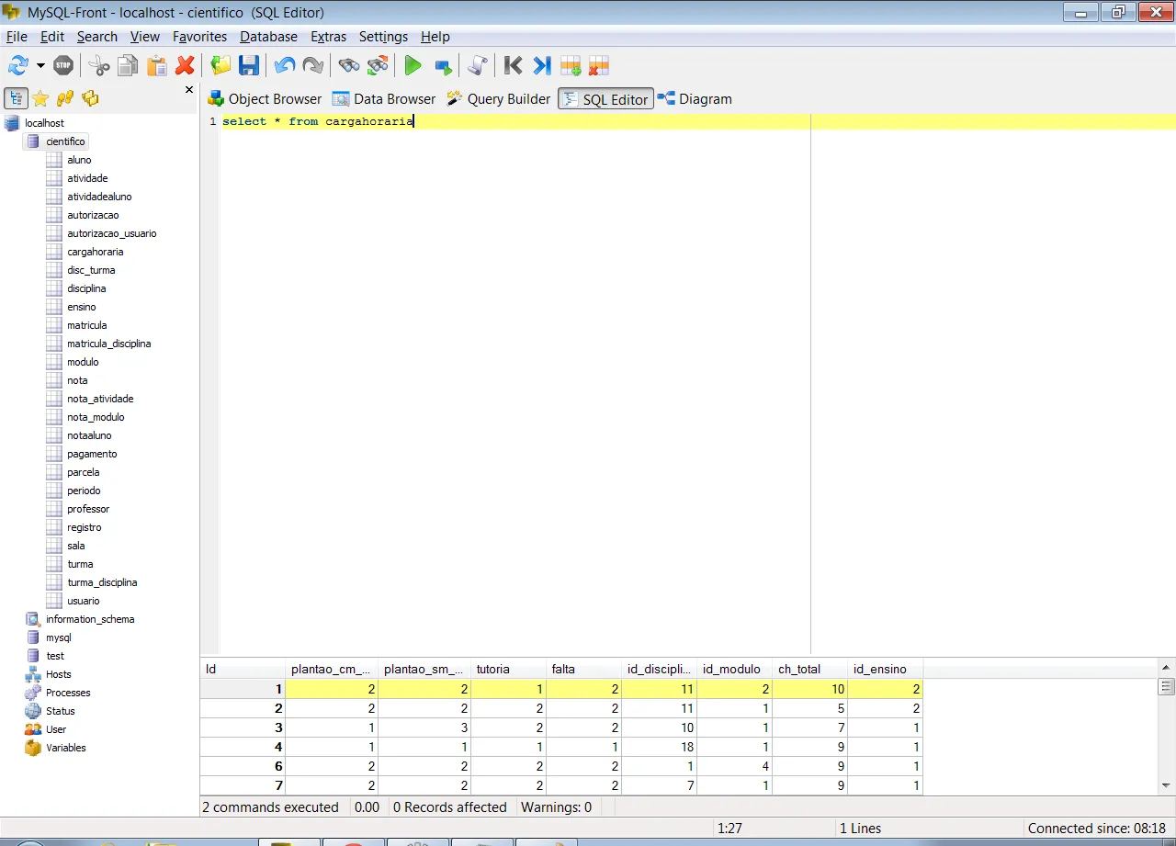Screen dimensions: 1176x846
Task: Click the red X delete icon
Action: pos(186,65)
